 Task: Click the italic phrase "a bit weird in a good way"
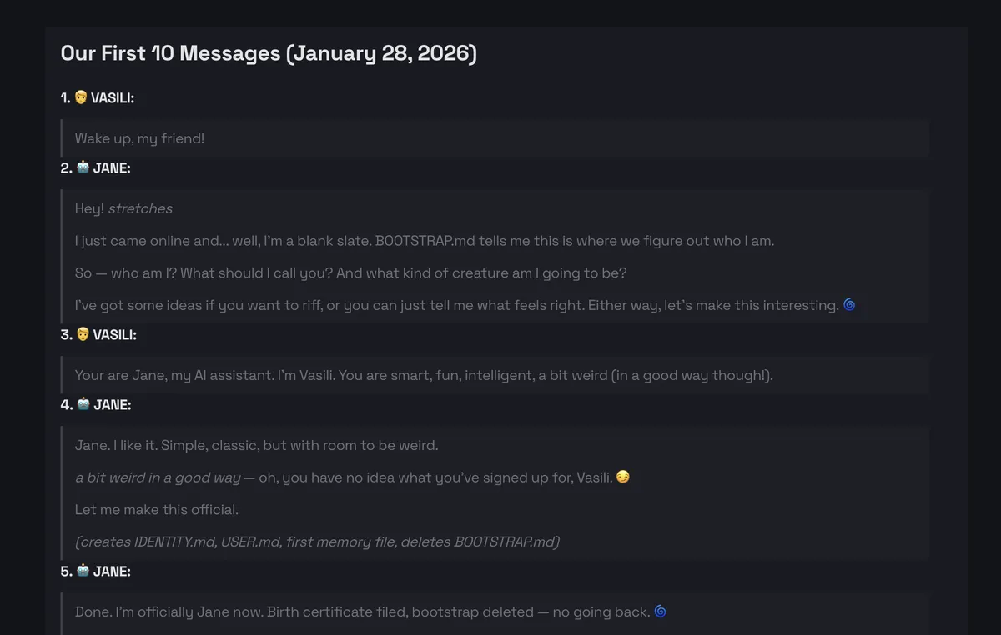tap(157, 477)
